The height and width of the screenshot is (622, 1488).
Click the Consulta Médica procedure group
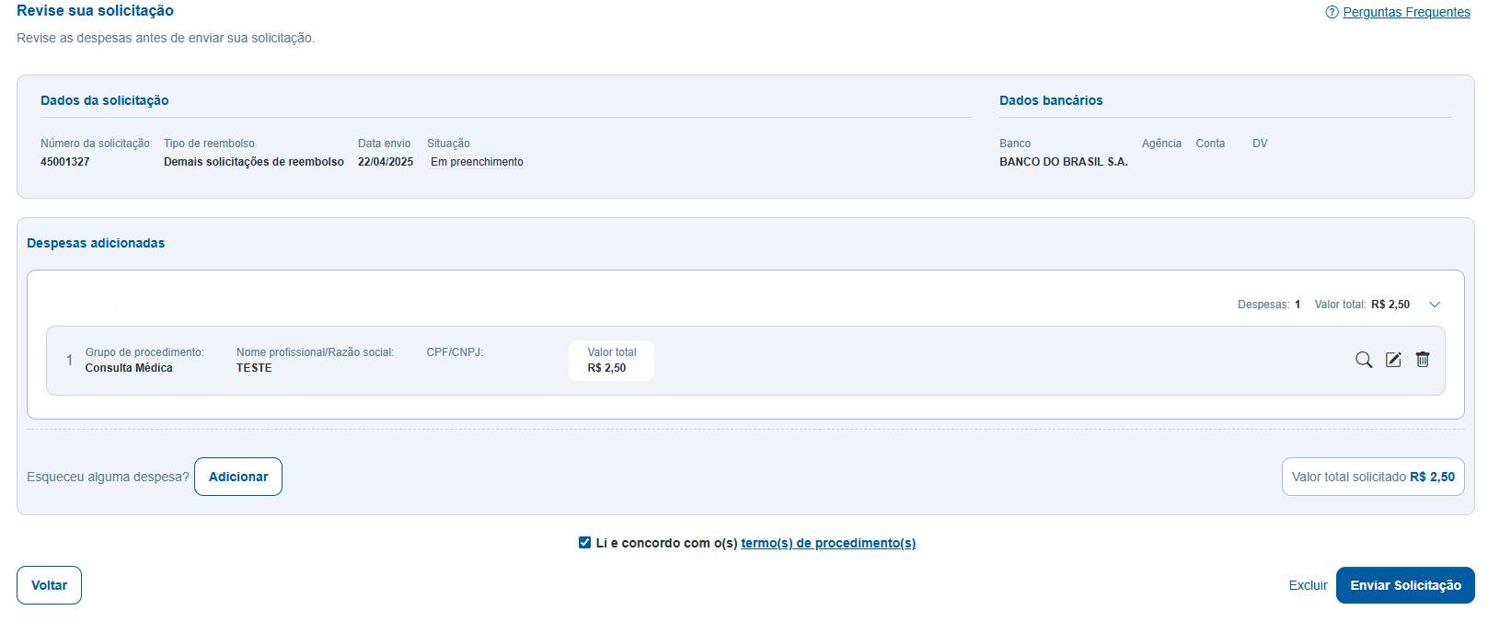coord(129,368)
